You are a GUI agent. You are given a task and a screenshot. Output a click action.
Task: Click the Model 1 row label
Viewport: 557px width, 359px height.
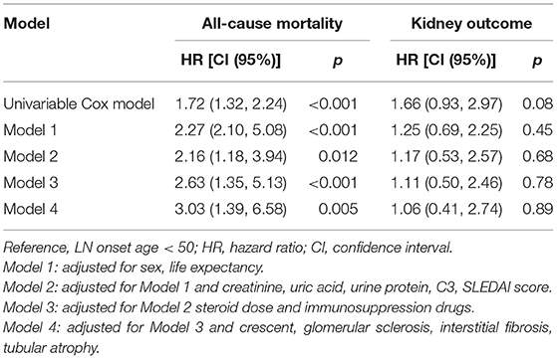[30, 130]
